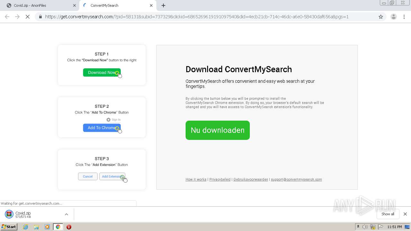The width and height of the screenshot is (411, 231).
Task: Click the green Download Now step image
Action: (102, 73)
